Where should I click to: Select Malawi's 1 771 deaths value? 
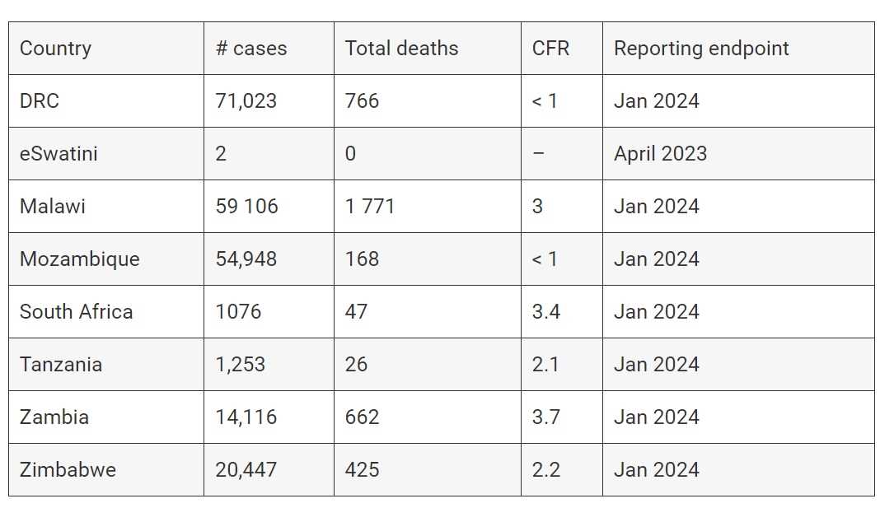tap(370, 207)
